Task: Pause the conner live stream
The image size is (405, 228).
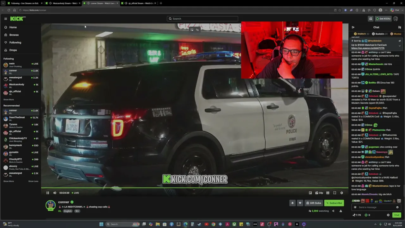Action: point(48,193)
